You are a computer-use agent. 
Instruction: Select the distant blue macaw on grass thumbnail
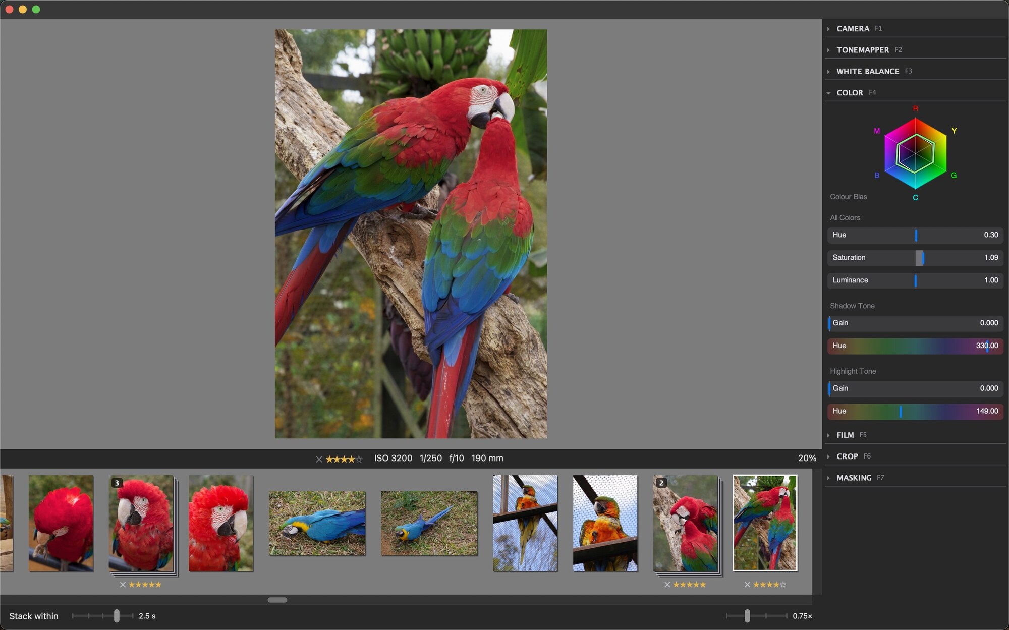coord(429,524)
